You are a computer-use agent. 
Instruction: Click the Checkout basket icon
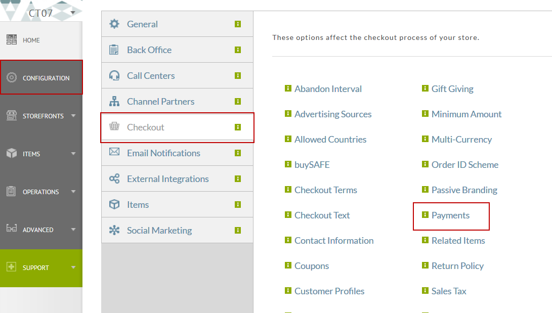114,126
